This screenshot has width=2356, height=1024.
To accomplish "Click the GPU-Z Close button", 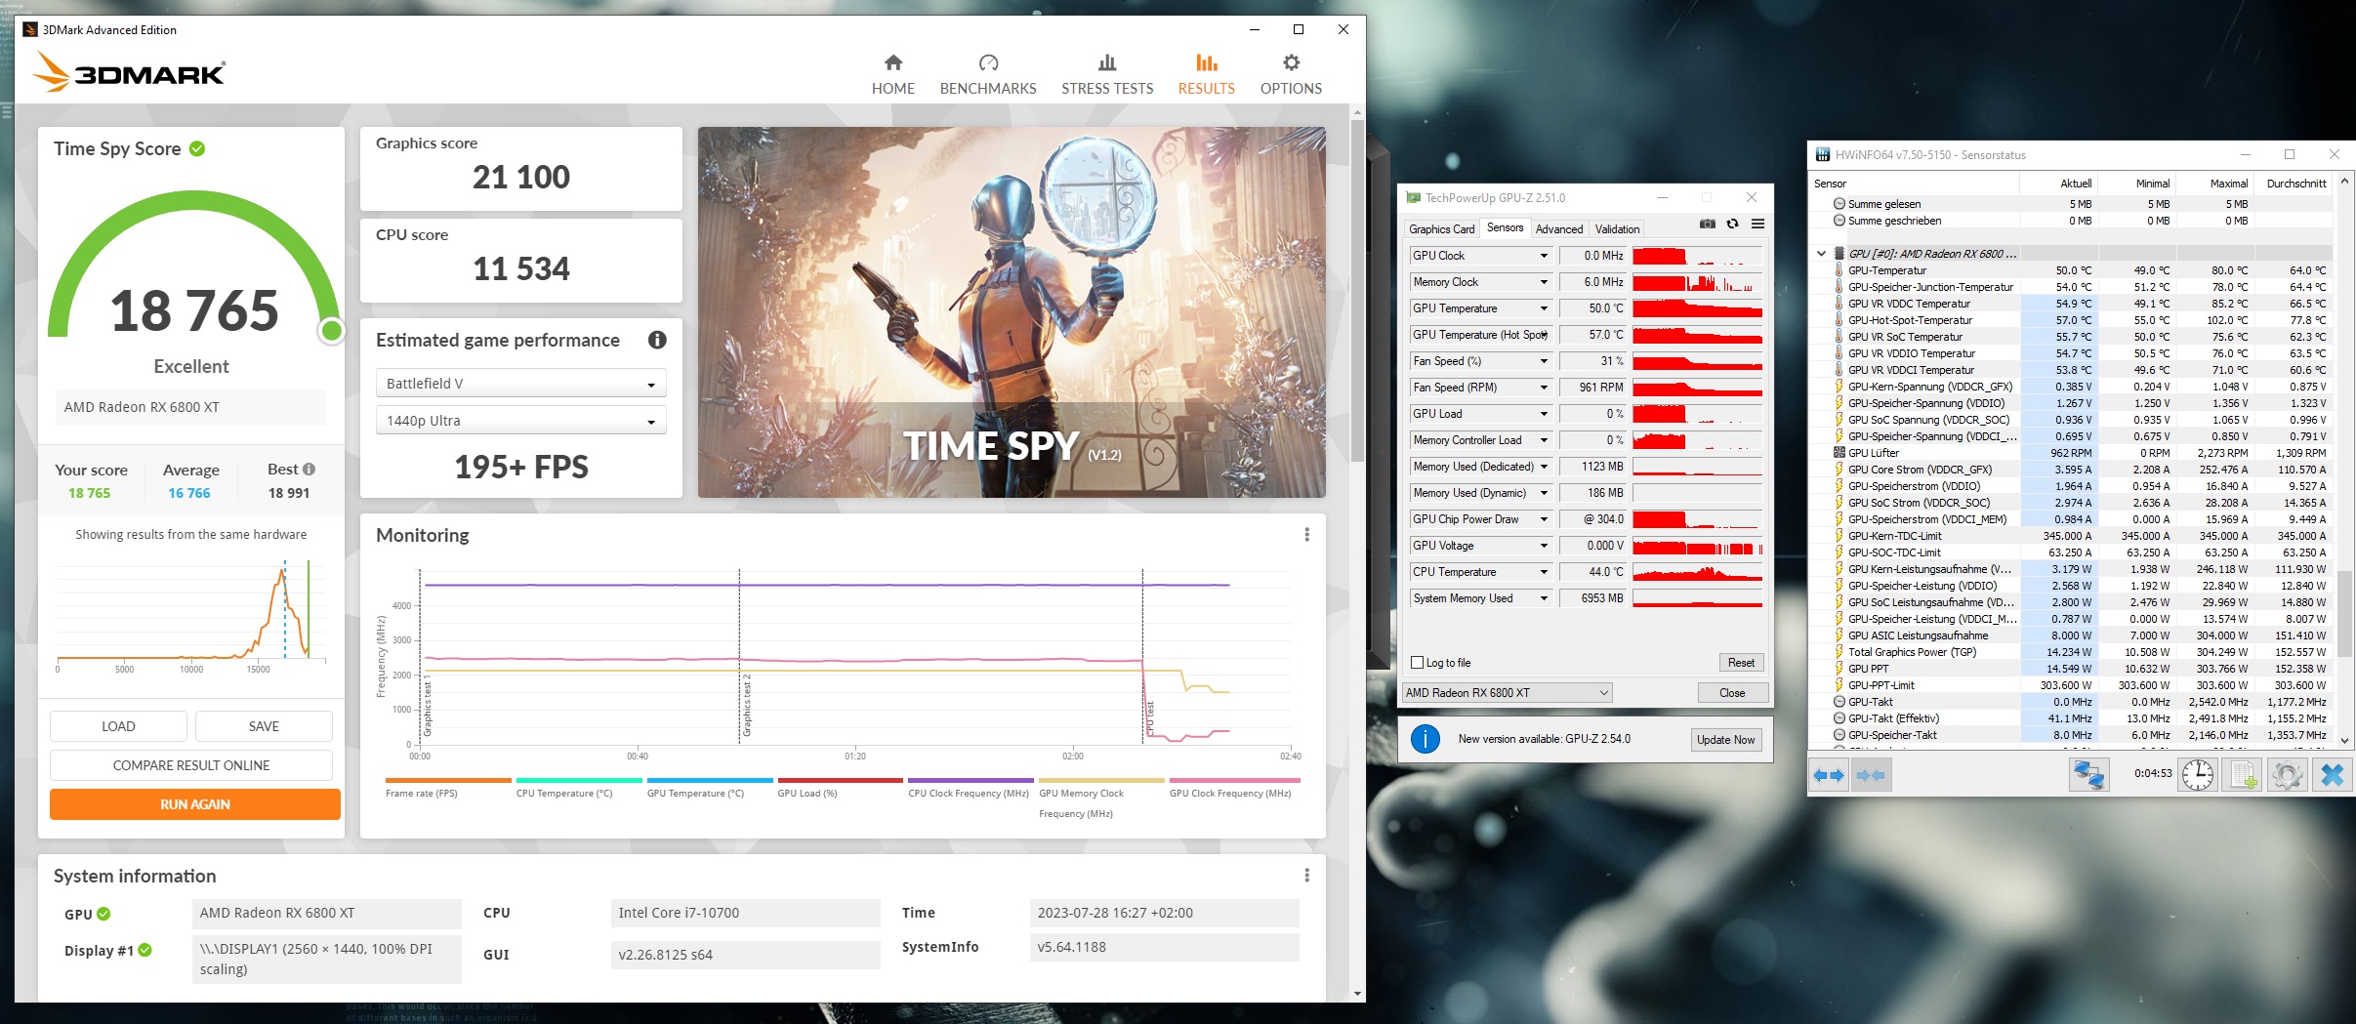I will tap(1732, 693).
